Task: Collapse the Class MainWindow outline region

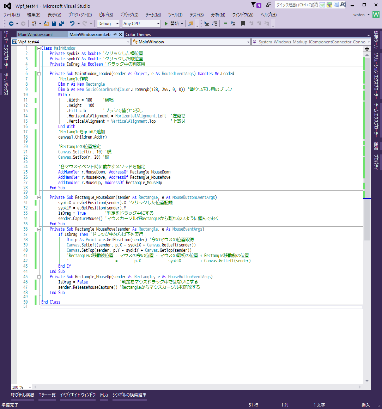Action: pyautogui.click(x=39, y=48)
